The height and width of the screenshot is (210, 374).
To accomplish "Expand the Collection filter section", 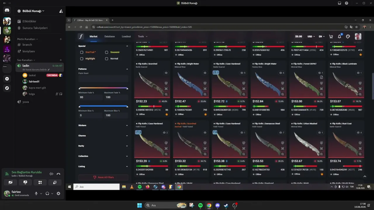I will [103, 156].
